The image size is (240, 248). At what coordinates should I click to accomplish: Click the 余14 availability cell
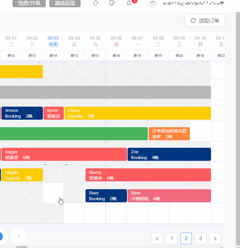pos(53,56)
